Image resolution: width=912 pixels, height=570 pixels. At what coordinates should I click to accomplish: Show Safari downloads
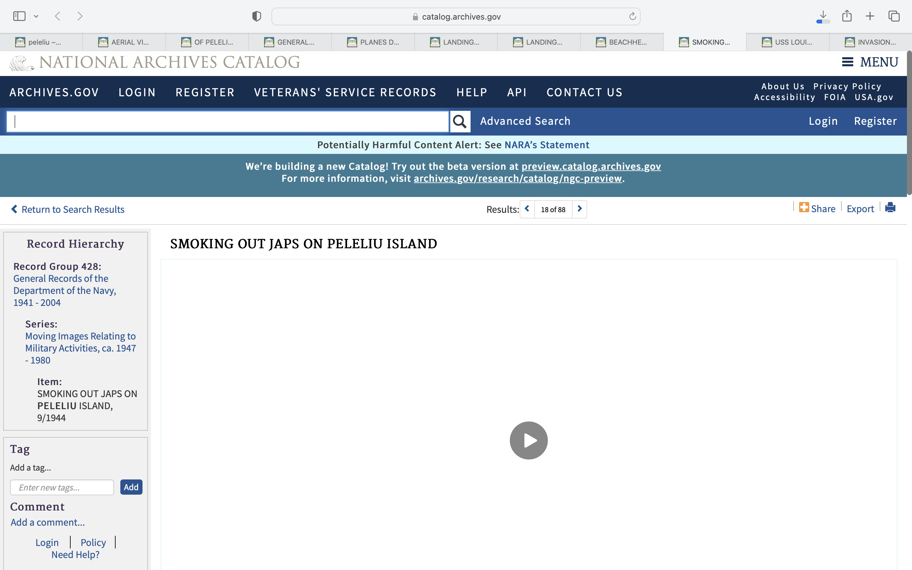click(x=823, y=16)
